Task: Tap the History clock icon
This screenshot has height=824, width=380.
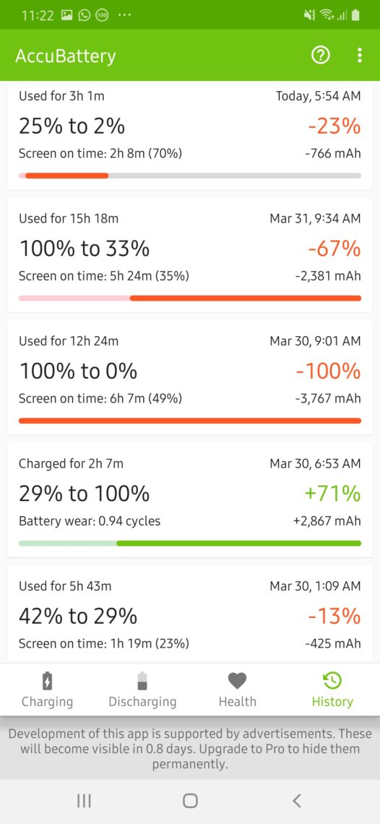Action: 332,681
